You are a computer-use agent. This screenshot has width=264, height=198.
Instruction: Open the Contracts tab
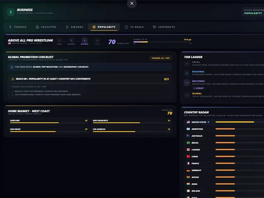[x=164, y=27]
